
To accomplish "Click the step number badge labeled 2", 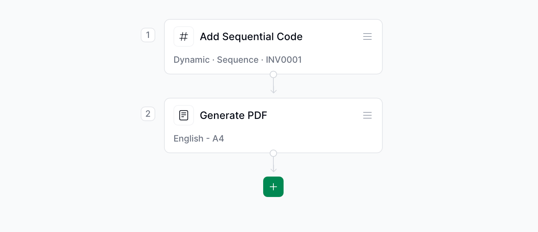I will [x=148, y=114].
